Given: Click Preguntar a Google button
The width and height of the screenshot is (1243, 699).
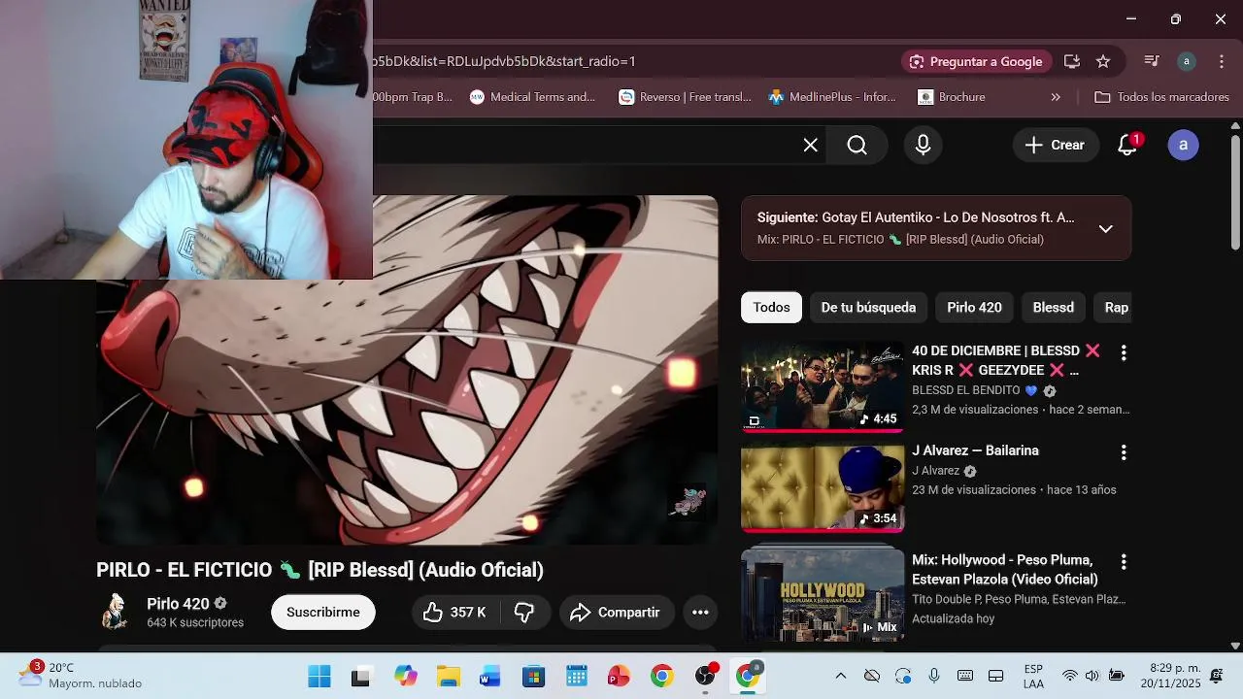Looking at the screenshot, I should click(x=976, y=61).
